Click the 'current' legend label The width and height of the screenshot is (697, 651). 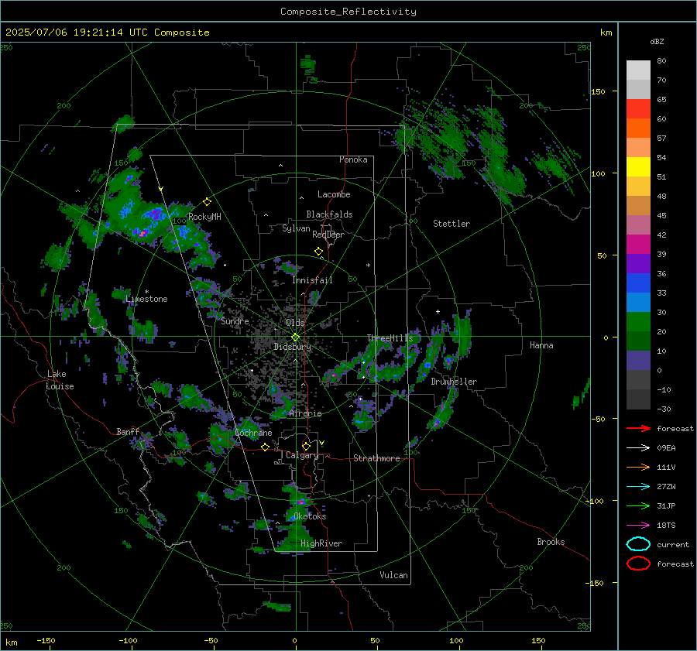point(673,545)
